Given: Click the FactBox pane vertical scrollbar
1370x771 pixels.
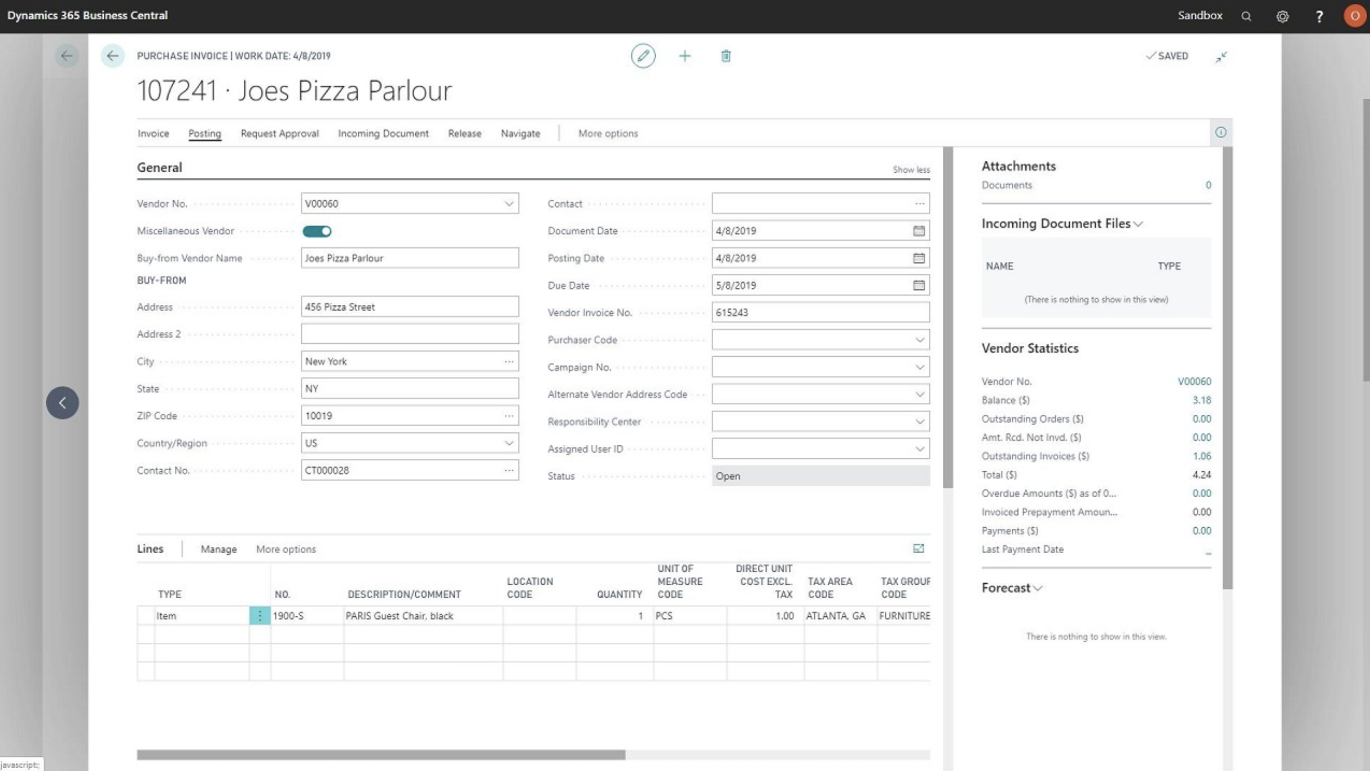Looking at the screenshot, I should (1227, 368).
